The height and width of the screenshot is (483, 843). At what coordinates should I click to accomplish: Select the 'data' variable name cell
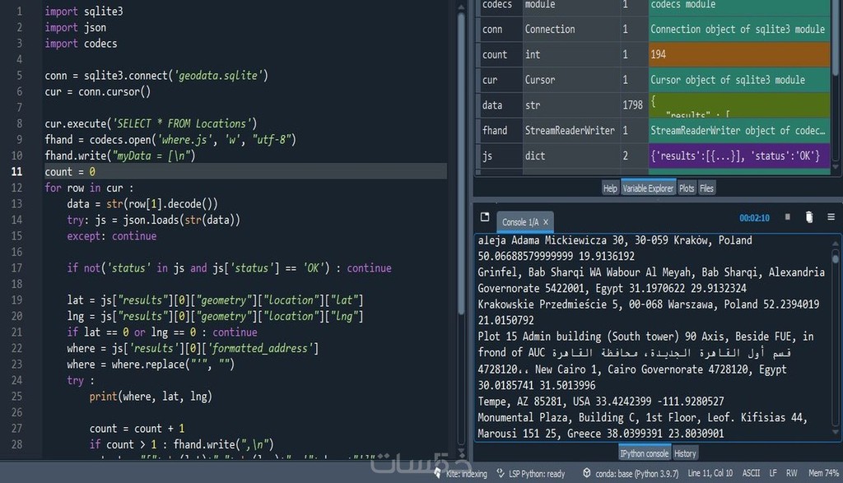pyautogui.click(x=500, y=104)
